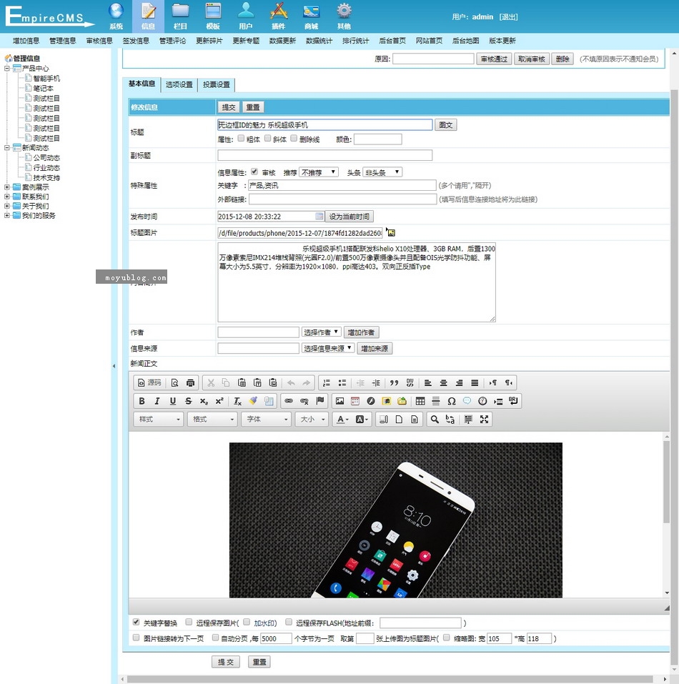
Task: Click the bottom 提交 submit button
Action: tap(225, 662)
